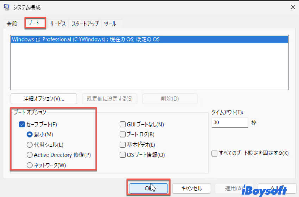Select the ツール tab
299x197 pixels.
110,24
